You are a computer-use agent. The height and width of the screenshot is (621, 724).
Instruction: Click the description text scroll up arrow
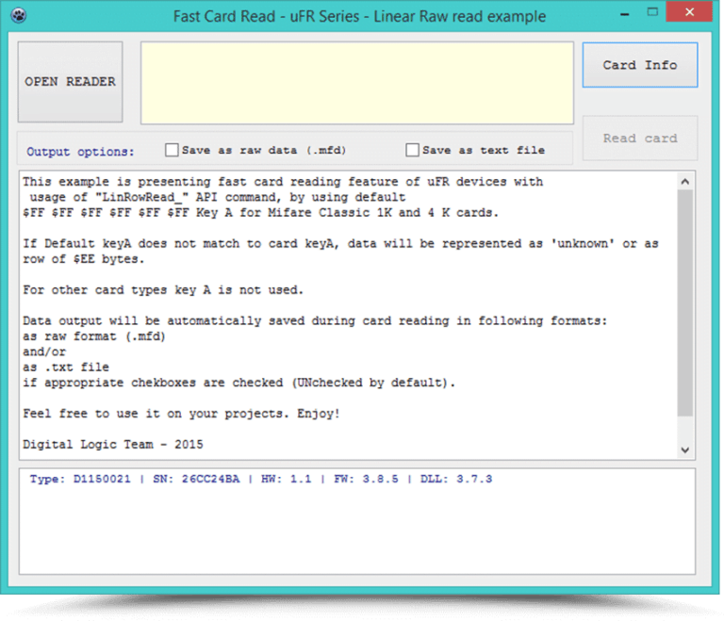pyautogui.click(x=685, y=182)
